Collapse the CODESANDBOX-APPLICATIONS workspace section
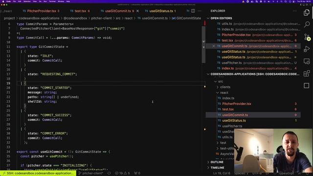 tap(253, 74)
